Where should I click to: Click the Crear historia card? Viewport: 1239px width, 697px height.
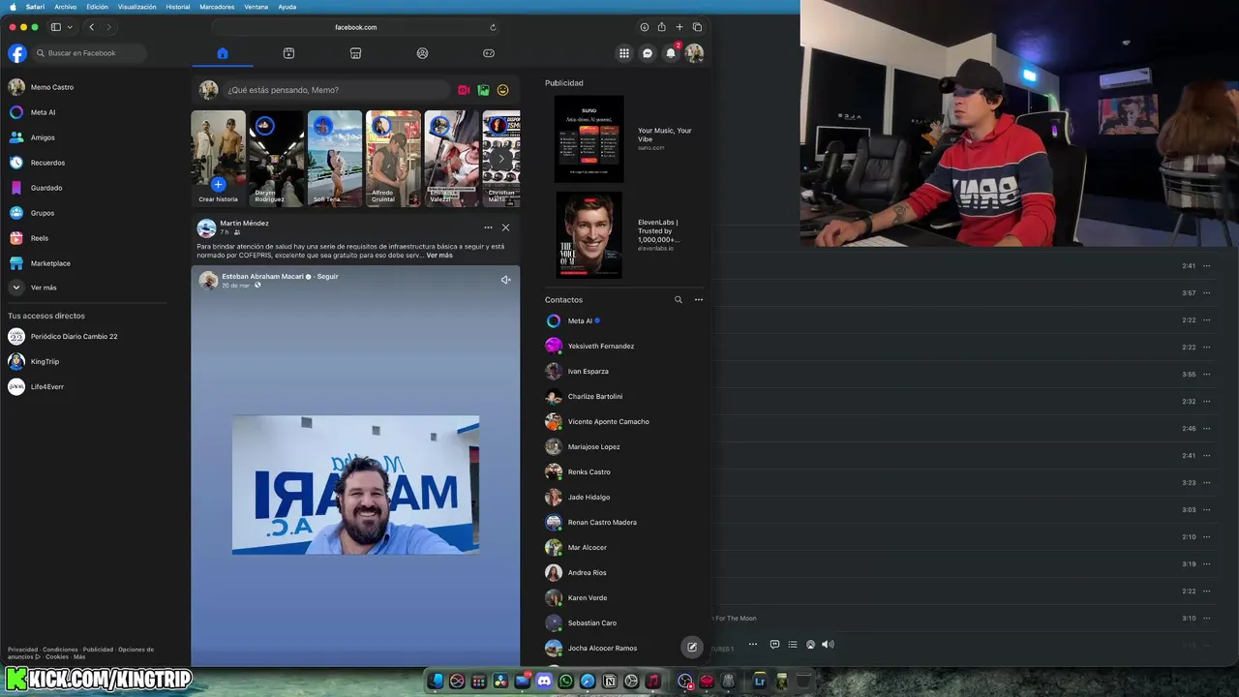pos(218,158)
